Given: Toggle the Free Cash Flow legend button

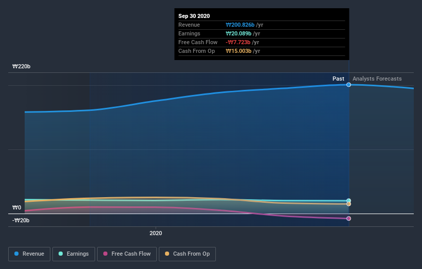Looking at the screenshot, I should click(127, 254).
